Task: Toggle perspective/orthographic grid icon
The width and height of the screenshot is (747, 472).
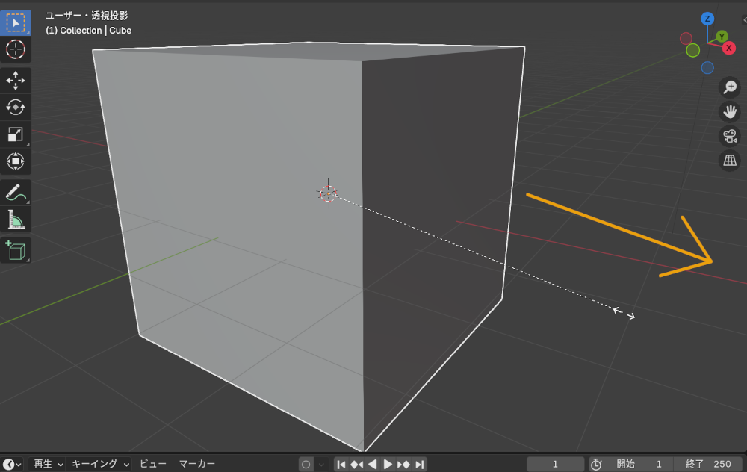Action: [729, 161]
